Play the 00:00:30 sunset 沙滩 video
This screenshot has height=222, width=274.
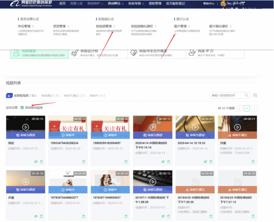[x=26, y=182]
